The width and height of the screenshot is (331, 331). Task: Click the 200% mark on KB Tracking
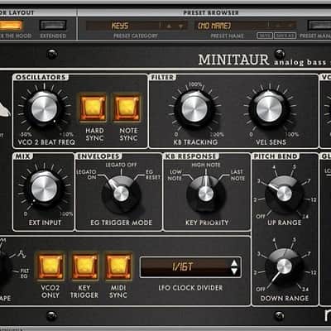point(217,135)
